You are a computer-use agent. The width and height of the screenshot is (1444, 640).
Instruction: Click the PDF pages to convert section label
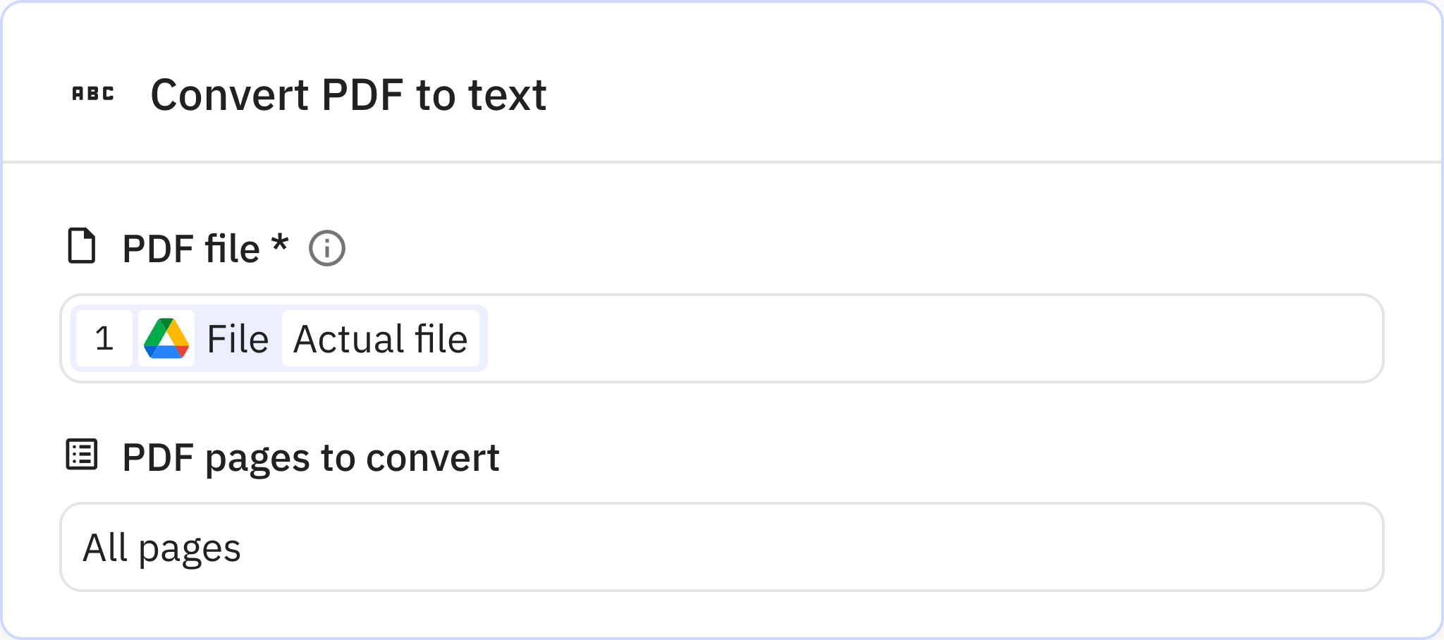point(310,457)
